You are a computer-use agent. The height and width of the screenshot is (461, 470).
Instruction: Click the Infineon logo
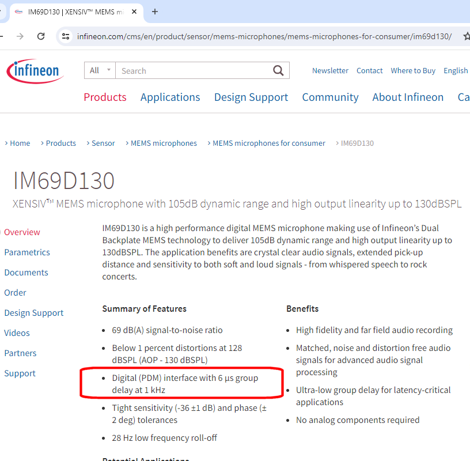(x=35, y=71)
